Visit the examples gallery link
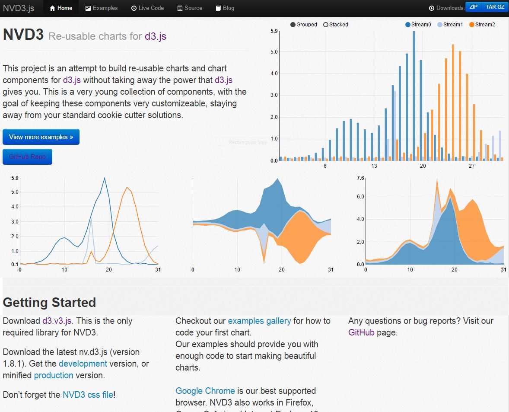This screenshot has width=509, height=412. click(x=259, y=321)
